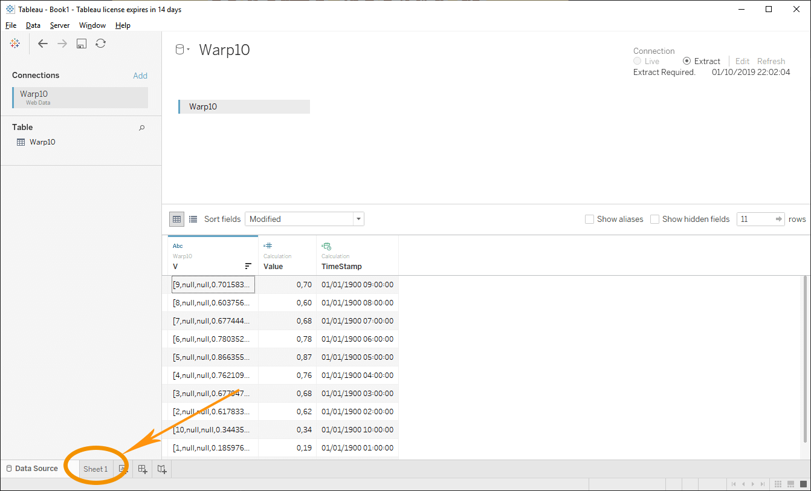Image resolution: width=811 pixels, height=491 pixels.
Task: Switch data preview to grid view icon
Action: point(176,219)
